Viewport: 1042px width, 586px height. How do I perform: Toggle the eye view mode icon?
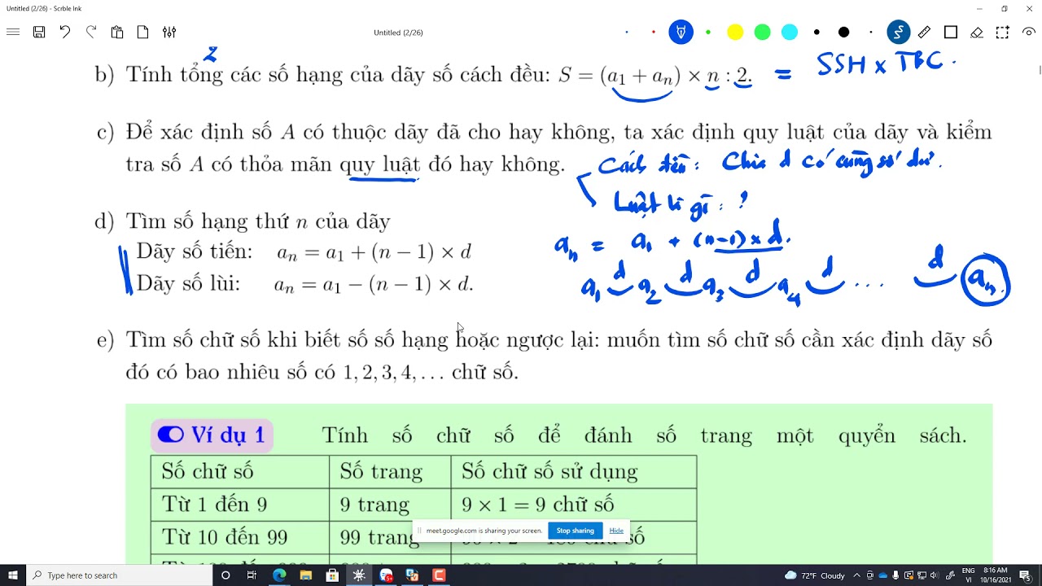click(1029, 33)
